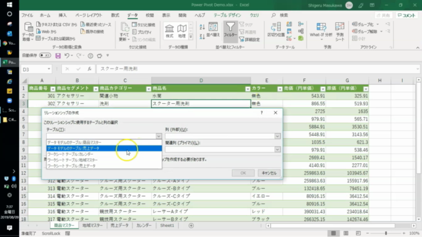Screen dimensions: 422x237
Task: Toggle the 自動保存 (AutoSave) switch
Action: click(x=45, y=55)
